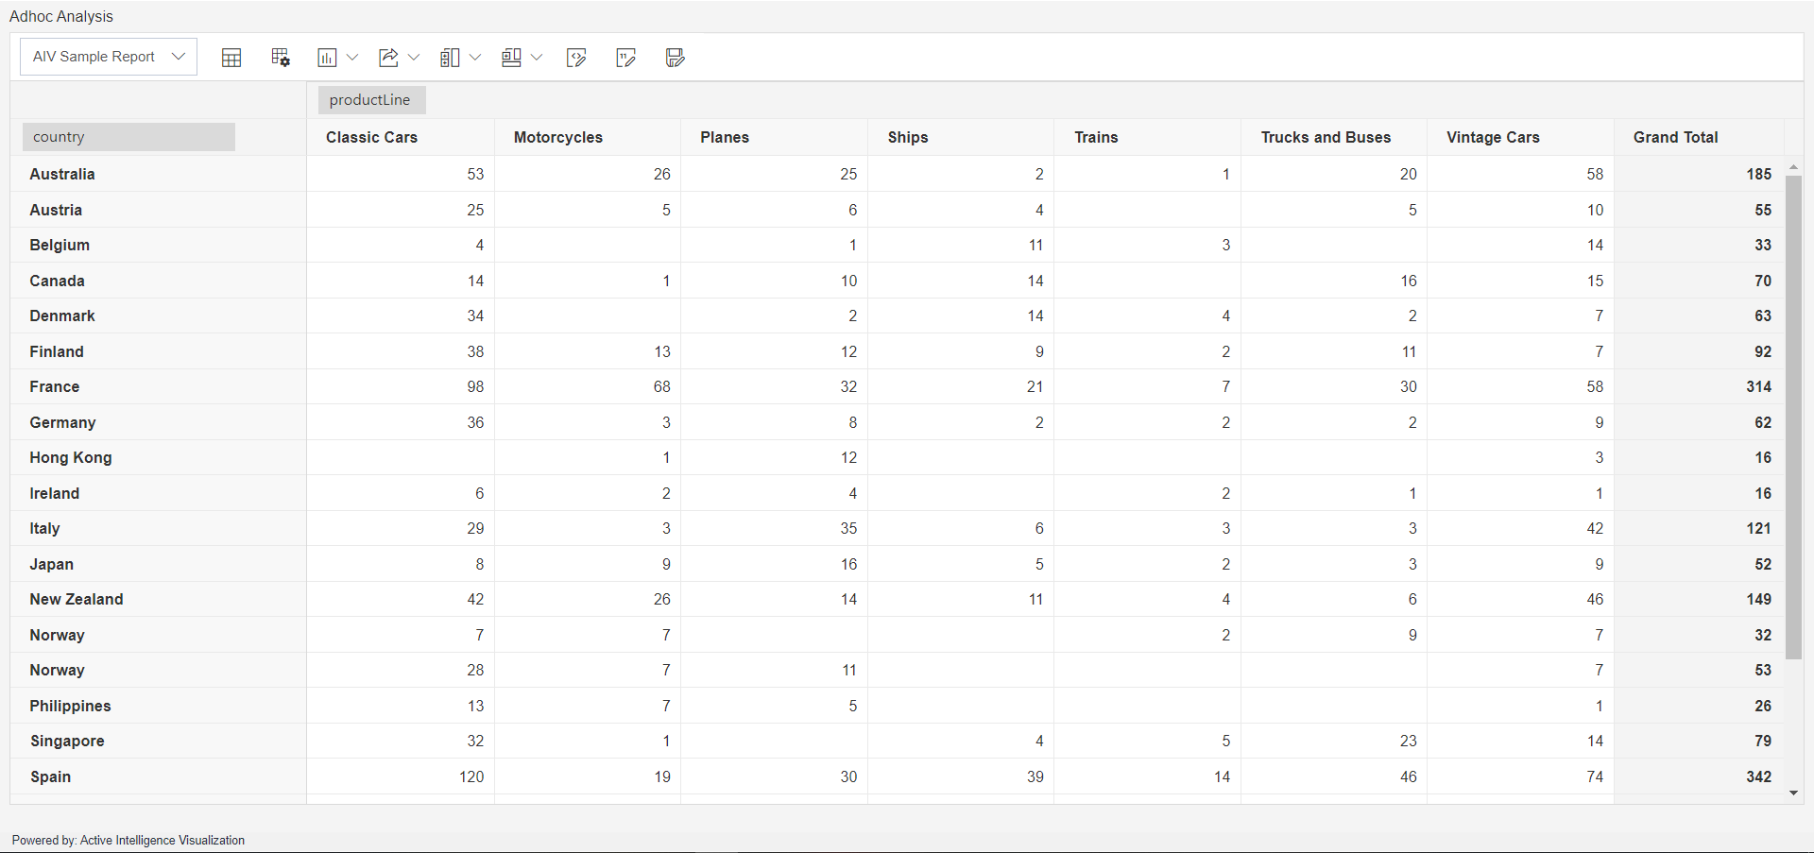Select the Italy row label
The width and height of the screenshot is (1814, 853).
[x=44, y=529]
